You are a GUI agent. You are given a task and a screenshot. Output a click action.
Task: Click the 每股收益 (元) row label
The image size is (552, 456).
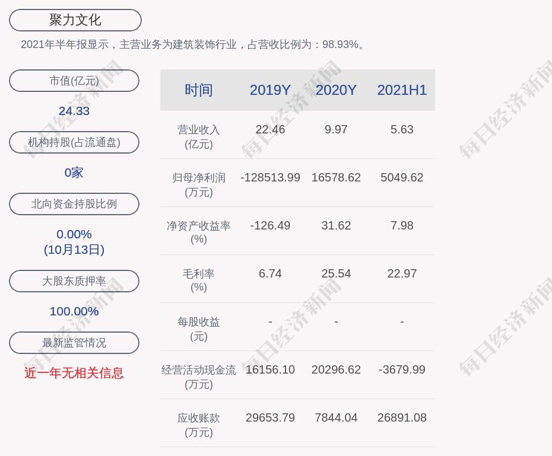(x=199, y=329)
